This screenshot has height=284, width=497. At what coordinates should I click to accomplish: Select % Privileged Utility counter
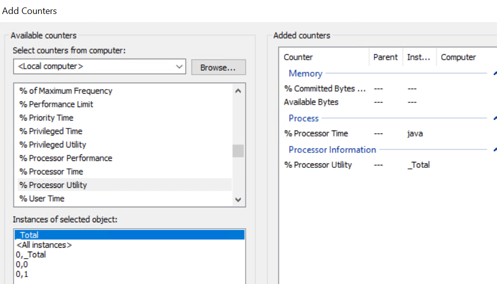53,144
